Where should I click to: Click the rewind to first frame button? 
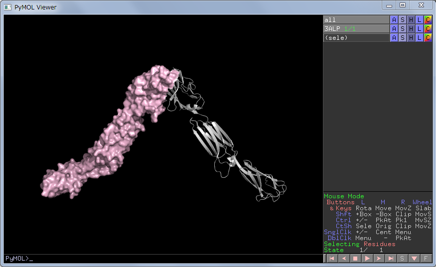(x=331, y=259)
